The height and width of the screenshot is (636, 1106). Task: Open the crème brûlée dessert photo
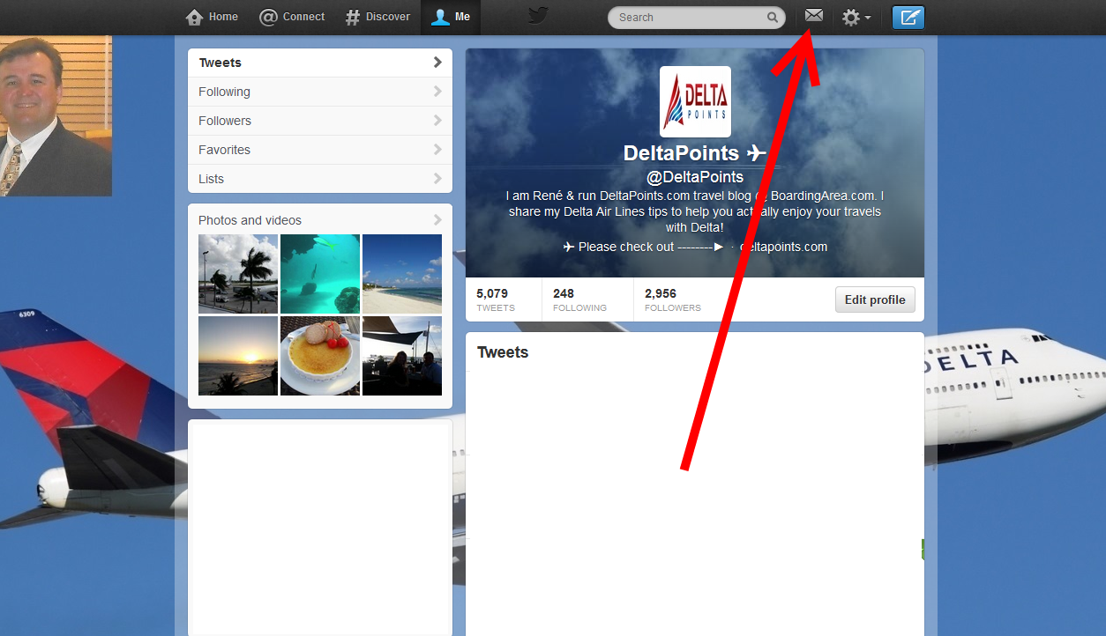[x=320, y=356]
